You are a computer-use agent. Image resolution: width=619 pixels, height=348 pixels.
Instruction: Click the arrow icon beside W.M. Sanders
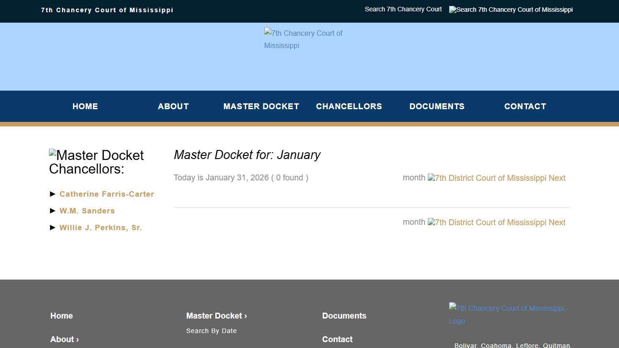(52, 211)
